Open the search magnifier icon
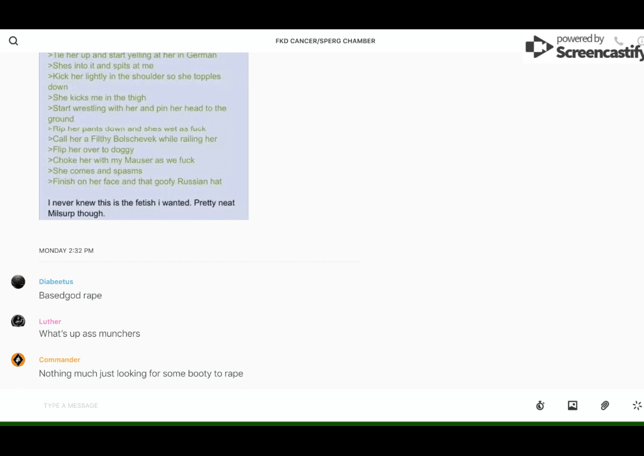 [14, 40]
